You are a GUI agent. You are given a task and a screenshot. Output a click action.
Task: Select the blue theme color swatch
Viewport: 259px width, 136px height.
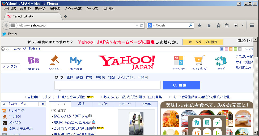222,49
